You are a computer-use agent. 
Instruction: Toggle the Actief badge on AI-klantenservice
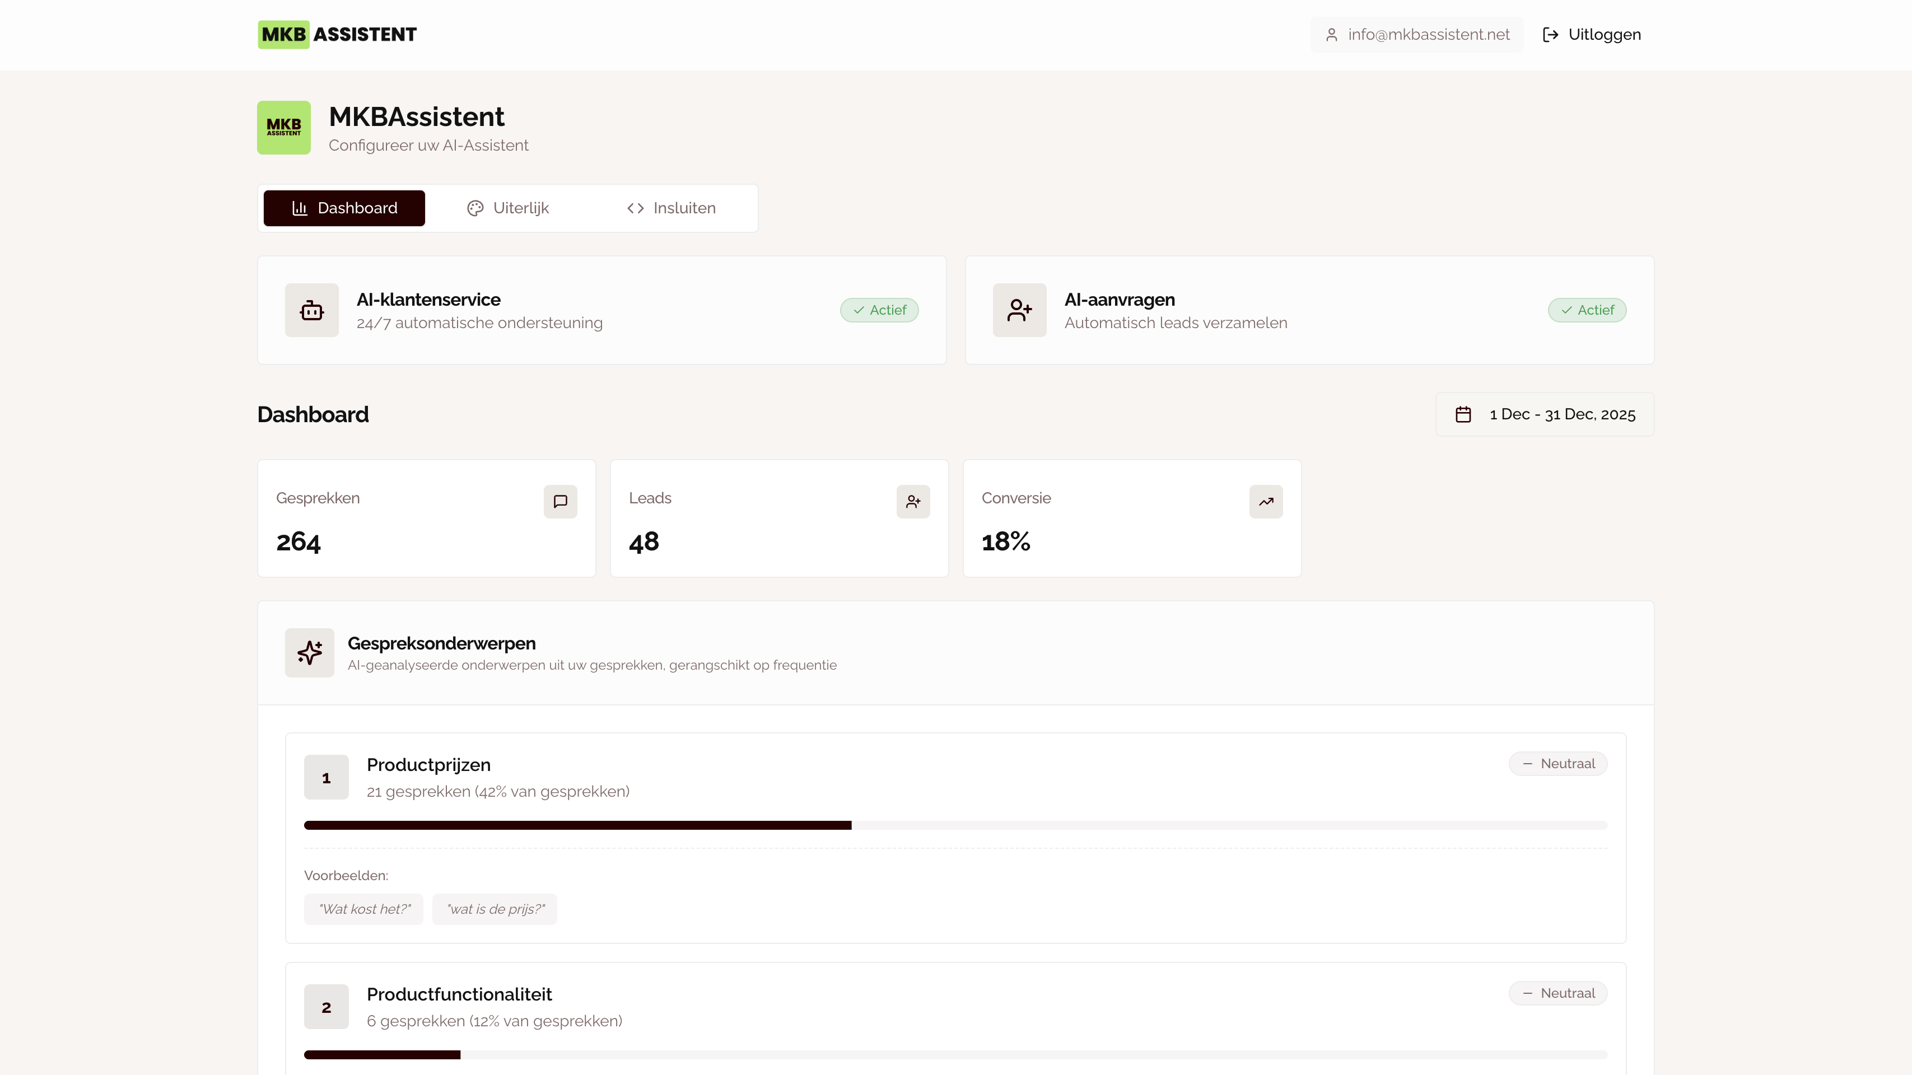click(879, 310)
